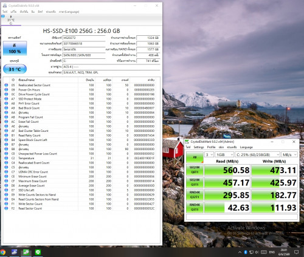Expand the 1GiB test size dropdown
304x257 pixels.
click(224, 154)
